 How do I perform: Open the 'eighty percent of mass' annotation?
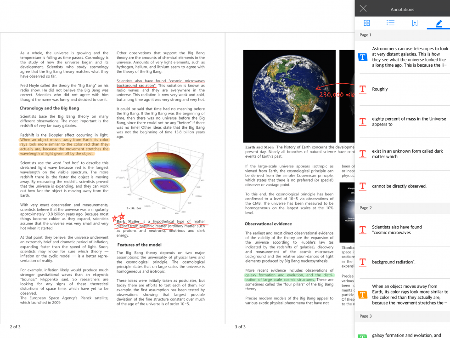click(x=402, y=121)
